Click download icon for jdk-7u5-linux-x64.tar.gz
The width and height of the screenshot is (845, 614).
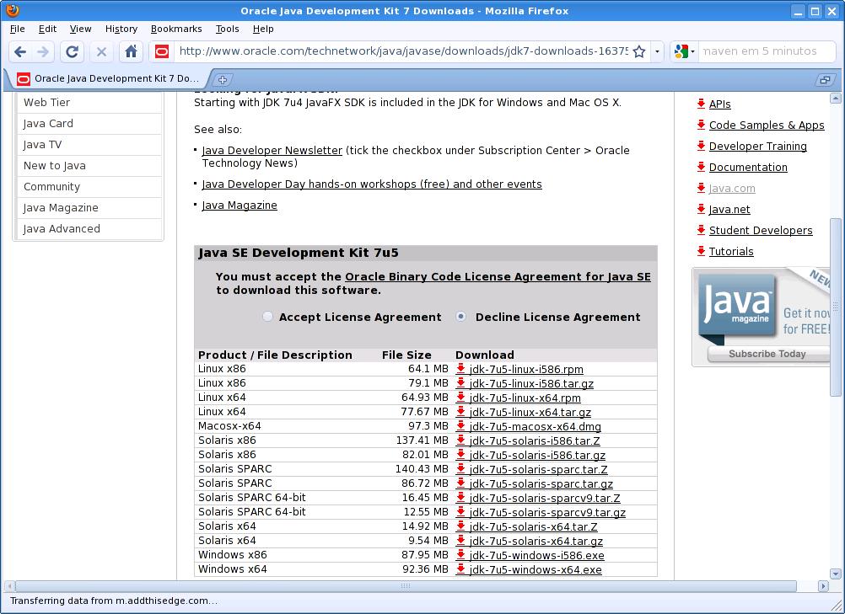point(460,412)
